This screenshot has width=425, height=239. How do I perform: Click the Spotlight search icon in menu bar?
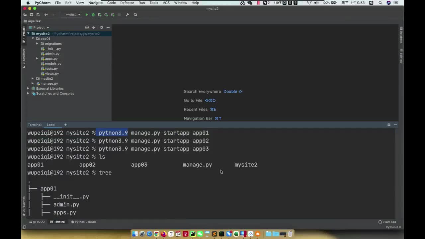pos(380,3)
